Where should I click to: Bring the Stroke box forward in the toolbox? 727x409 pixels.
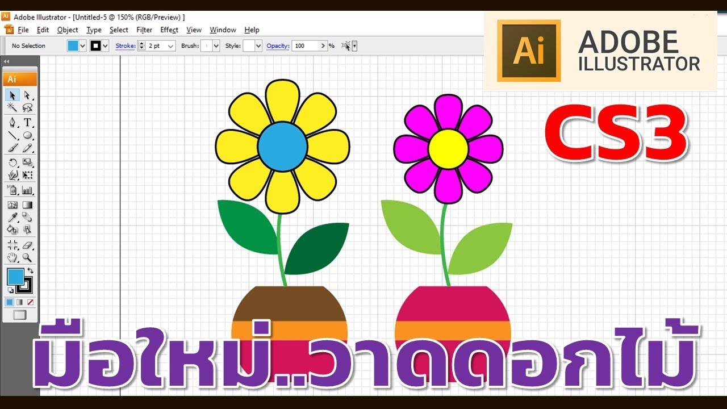28,288
